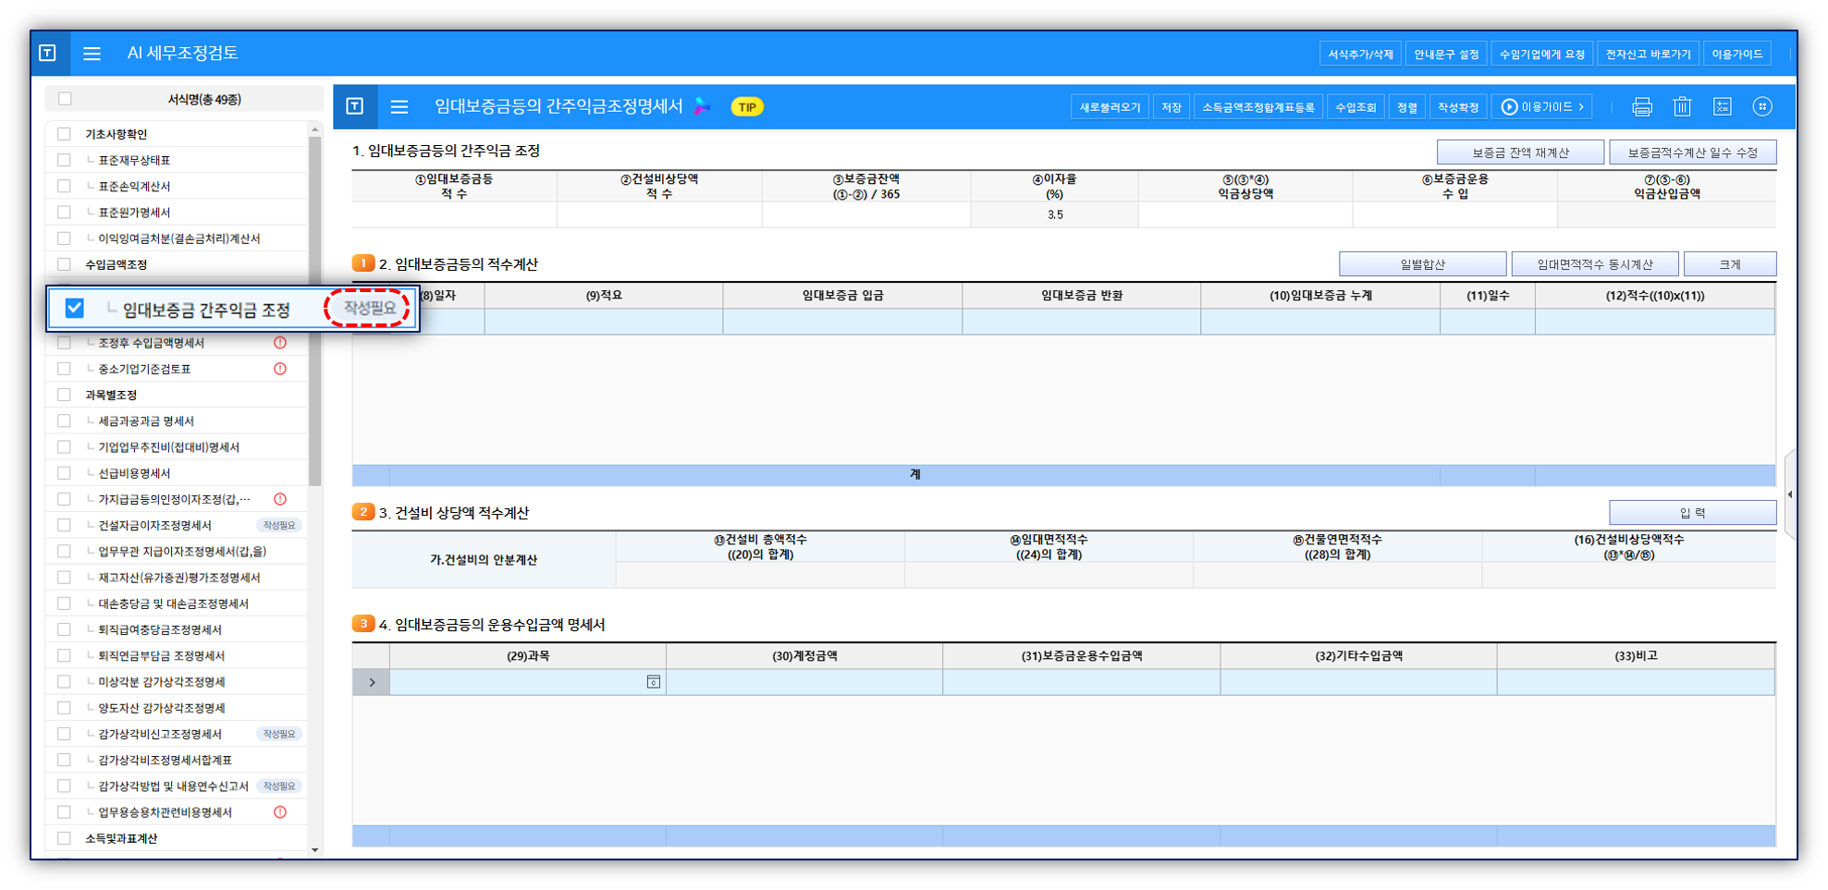This screenshot has height=890, width=1828.
Task: Click the 보증금 잔액 재계산 button
Action: click(x=1519, y=152)
